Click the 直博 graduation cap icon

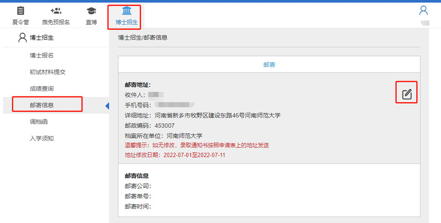tap(91, 11)
